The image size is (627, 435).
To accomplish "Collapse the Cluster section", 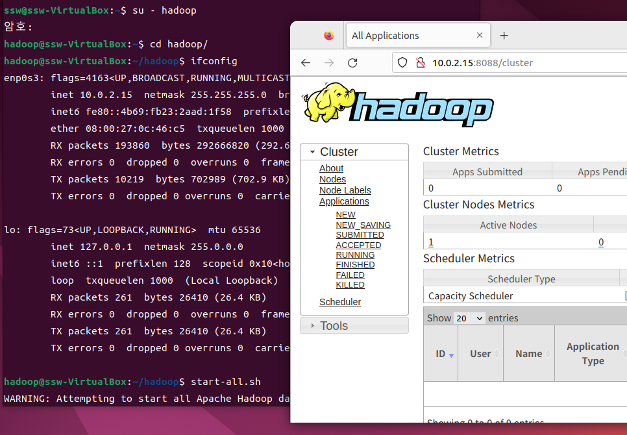I will pos(354,152).
